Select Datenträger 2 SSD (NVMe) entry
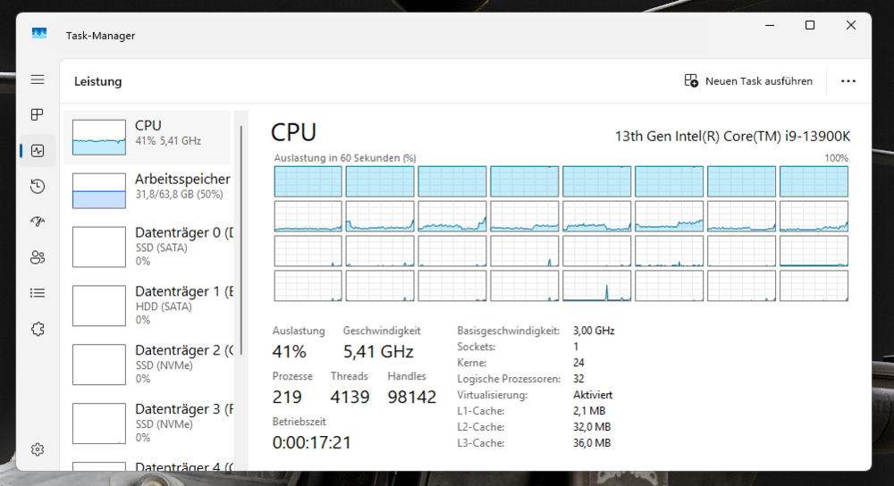The image size is (894, 486). (x=148, y=364)
